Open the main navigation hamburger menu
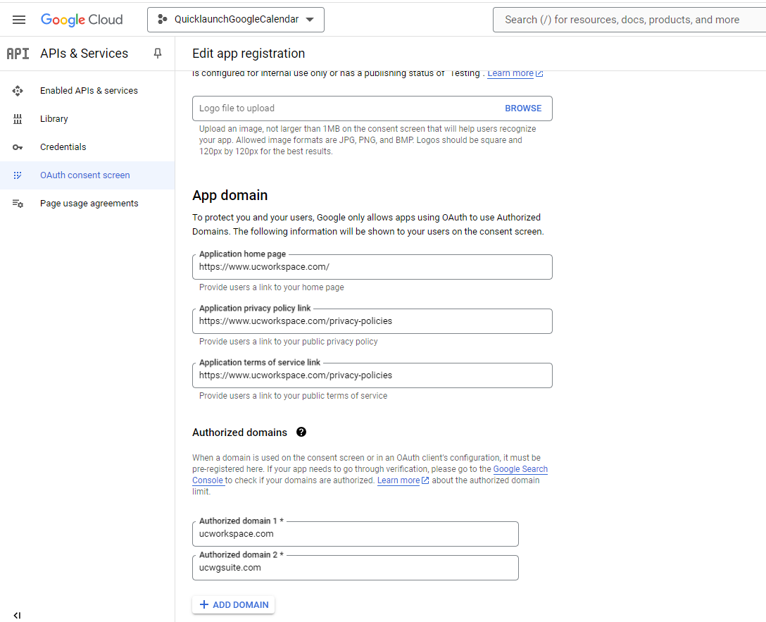This screenshot has width=766, height=622. point(19,20)
